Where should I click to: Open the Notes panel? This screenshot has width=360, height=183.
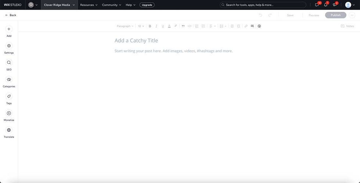pos(348,26)
